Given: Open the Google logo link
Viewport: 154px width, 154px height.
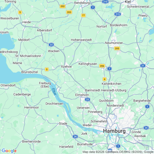Looking at the screenshot, I should pos(9,151).
